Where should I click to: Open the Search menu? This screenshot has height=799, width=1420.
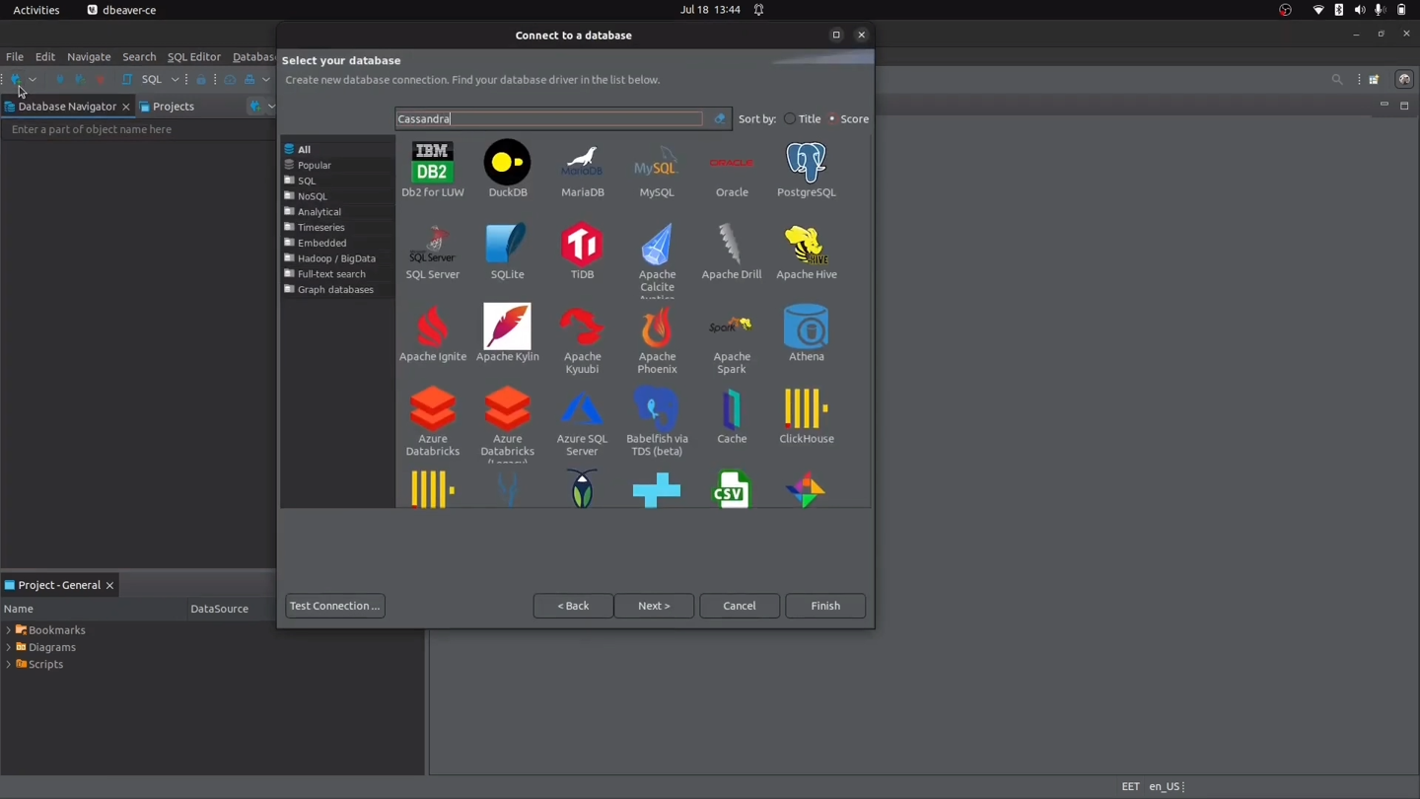pyautogui.click(x=139, y=57)
